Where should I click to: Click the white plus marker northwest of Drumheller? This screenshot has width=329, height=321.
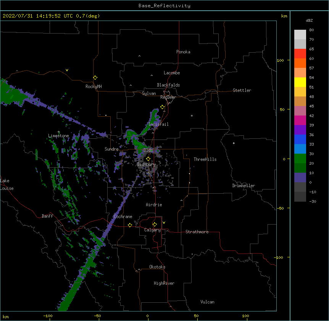click(x=234, y=143)
